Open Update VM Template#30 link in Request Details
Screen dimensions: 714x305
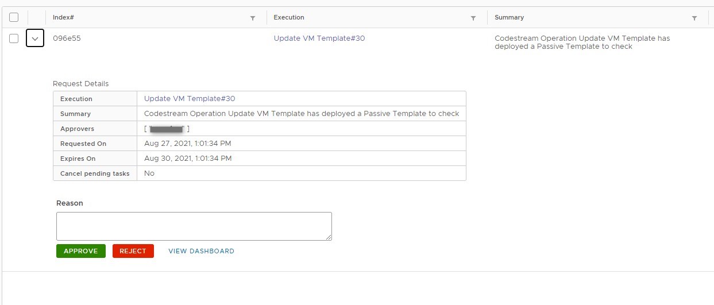point(190,99)
